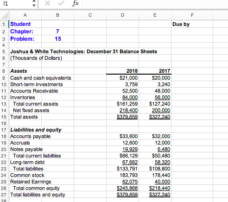The image size is (228, 202).
Task: Click the Name Box stepper arrows
Action: pyautogui.click(x=34, y=3)
